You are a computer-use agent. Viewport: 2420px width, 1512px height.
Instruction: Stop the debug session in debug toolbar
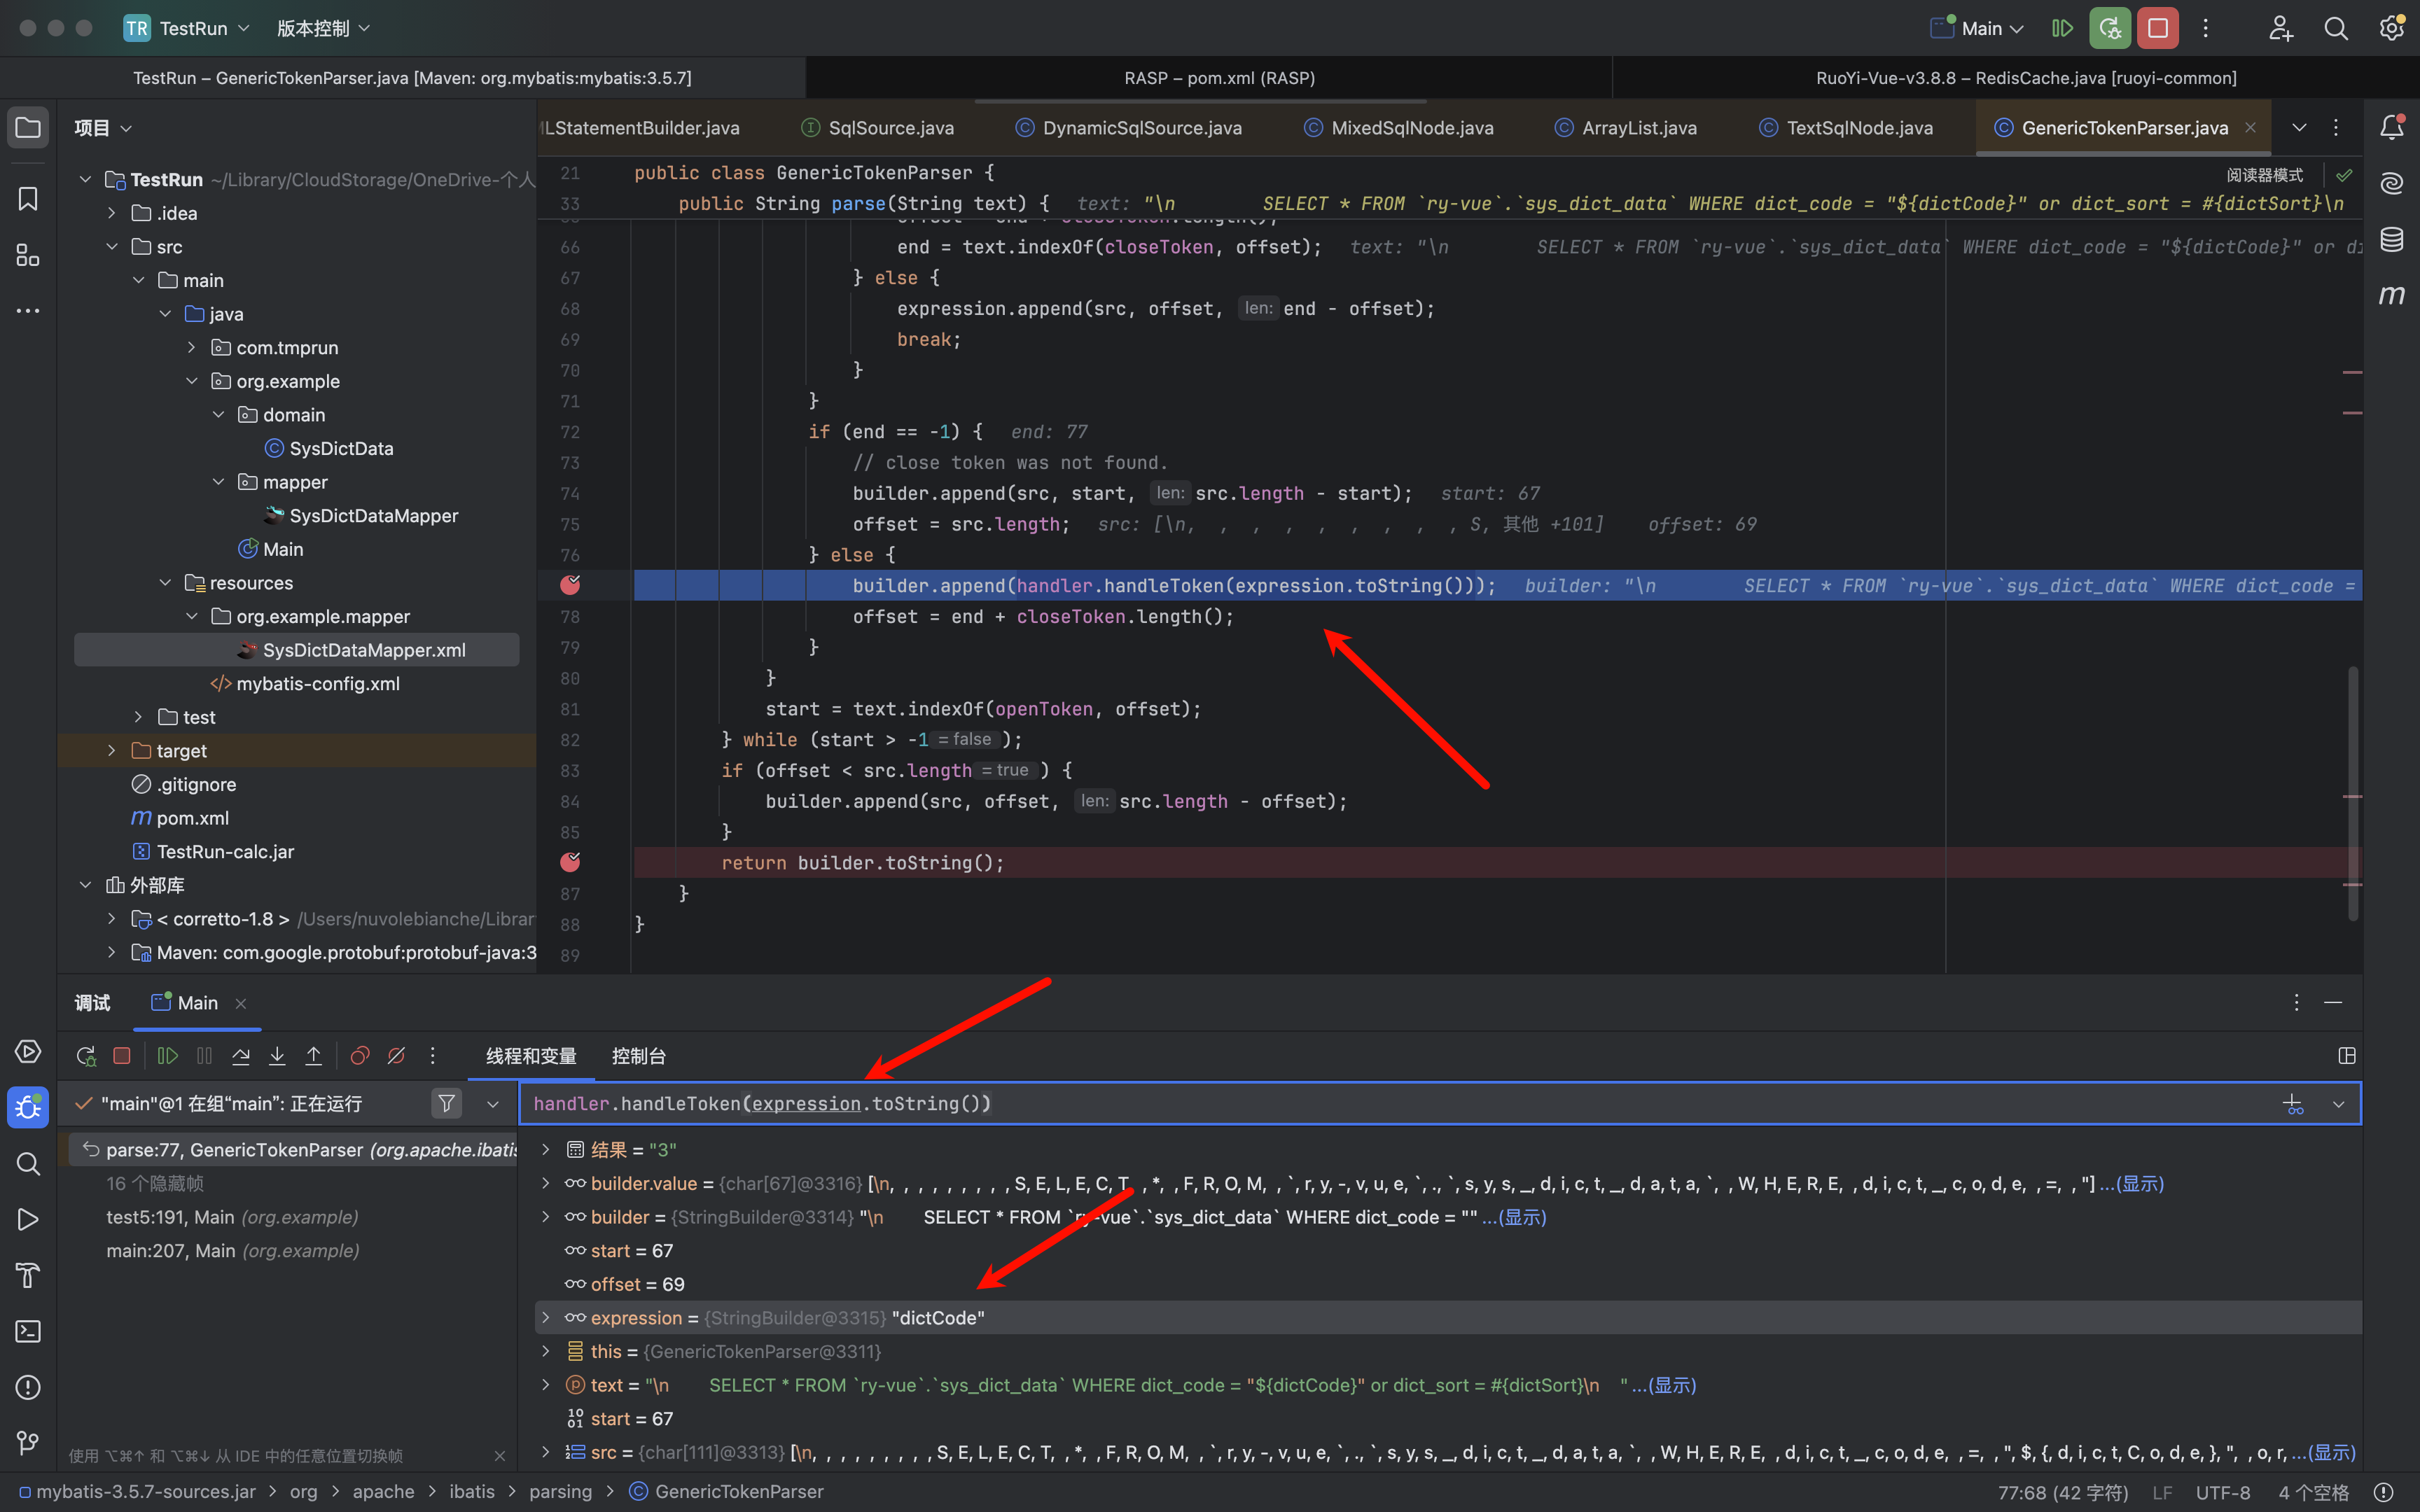click(122, 1056)
